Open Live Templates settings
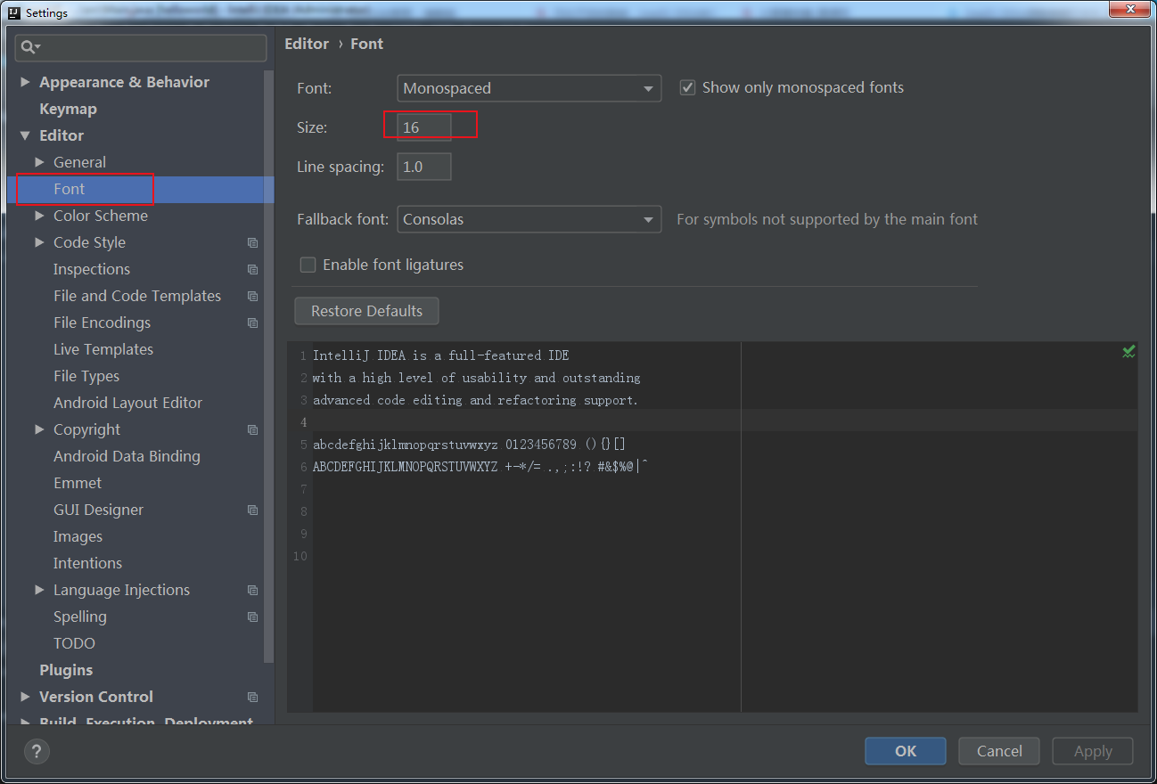The height and width of the screenshot is (784, 1157). [x=103, y=349]
